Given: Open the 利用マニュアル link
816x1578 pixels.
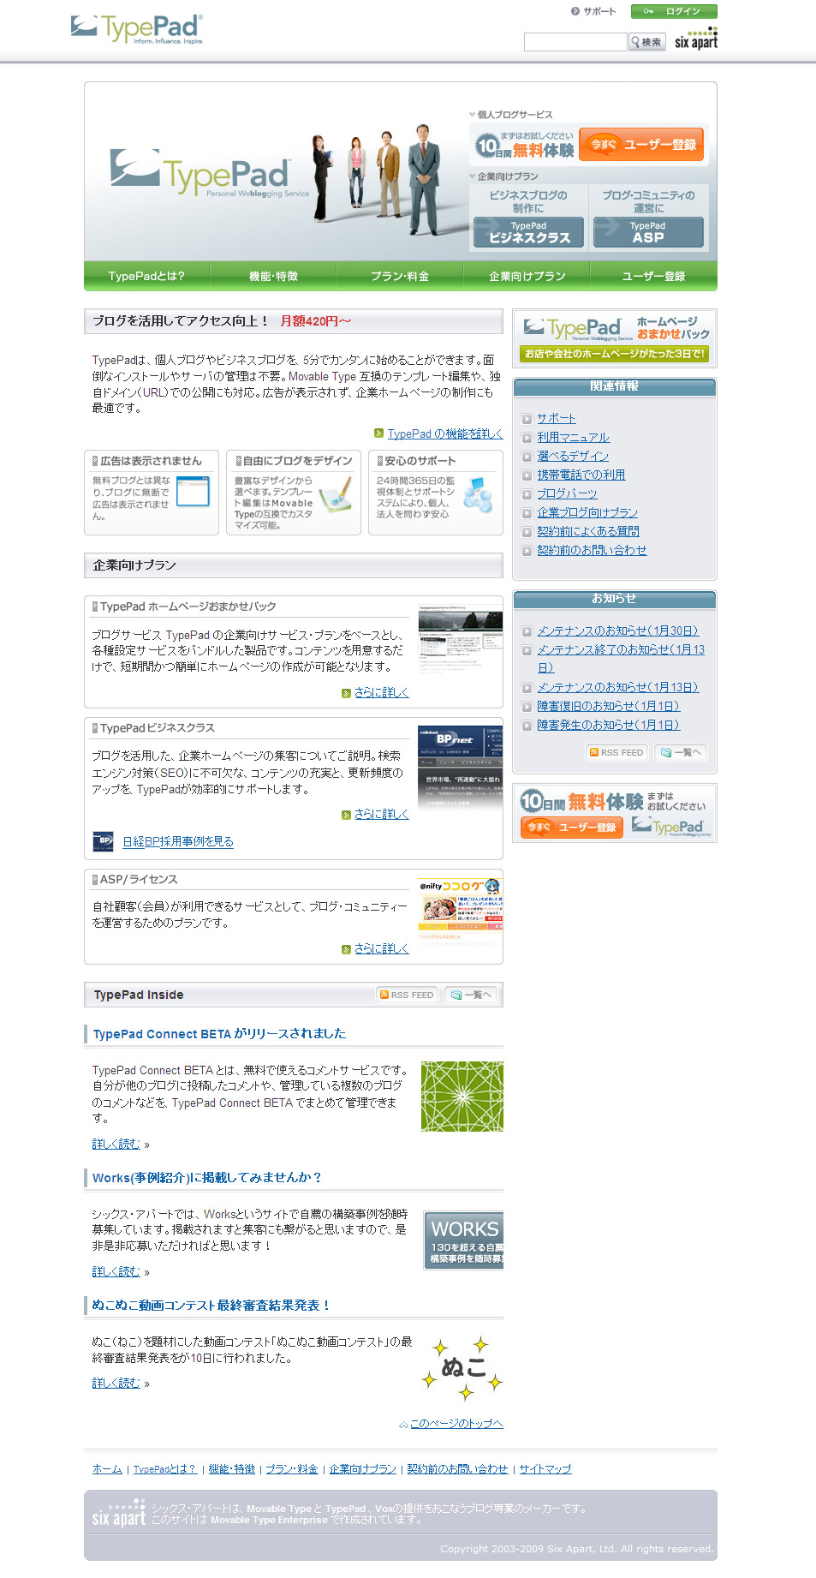Looking at the screenshot, I should (x=573, y=437).
